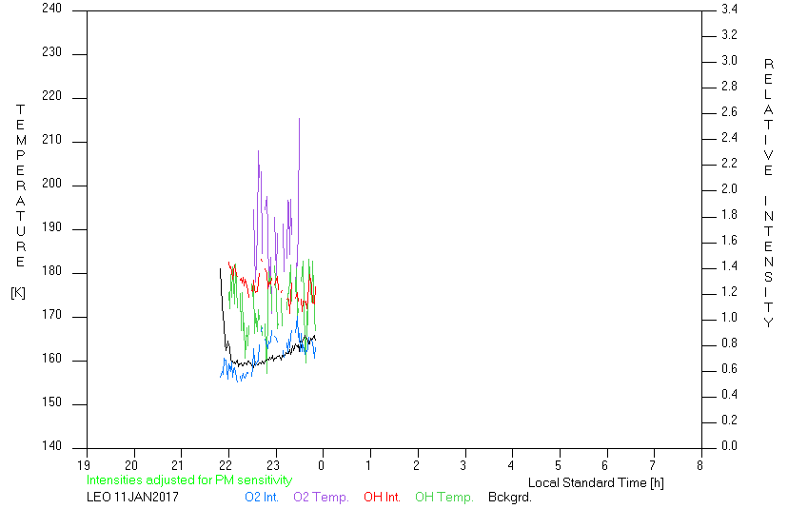Click relative intensity value 2.2
This screenshot has height=509, width=788.
tap(729, 163)
